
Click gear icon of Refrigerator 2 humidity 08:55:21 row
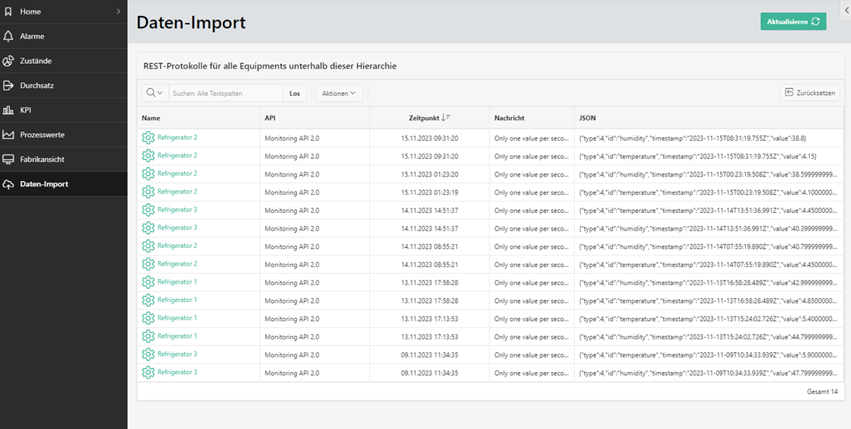[x=148, y=246]
